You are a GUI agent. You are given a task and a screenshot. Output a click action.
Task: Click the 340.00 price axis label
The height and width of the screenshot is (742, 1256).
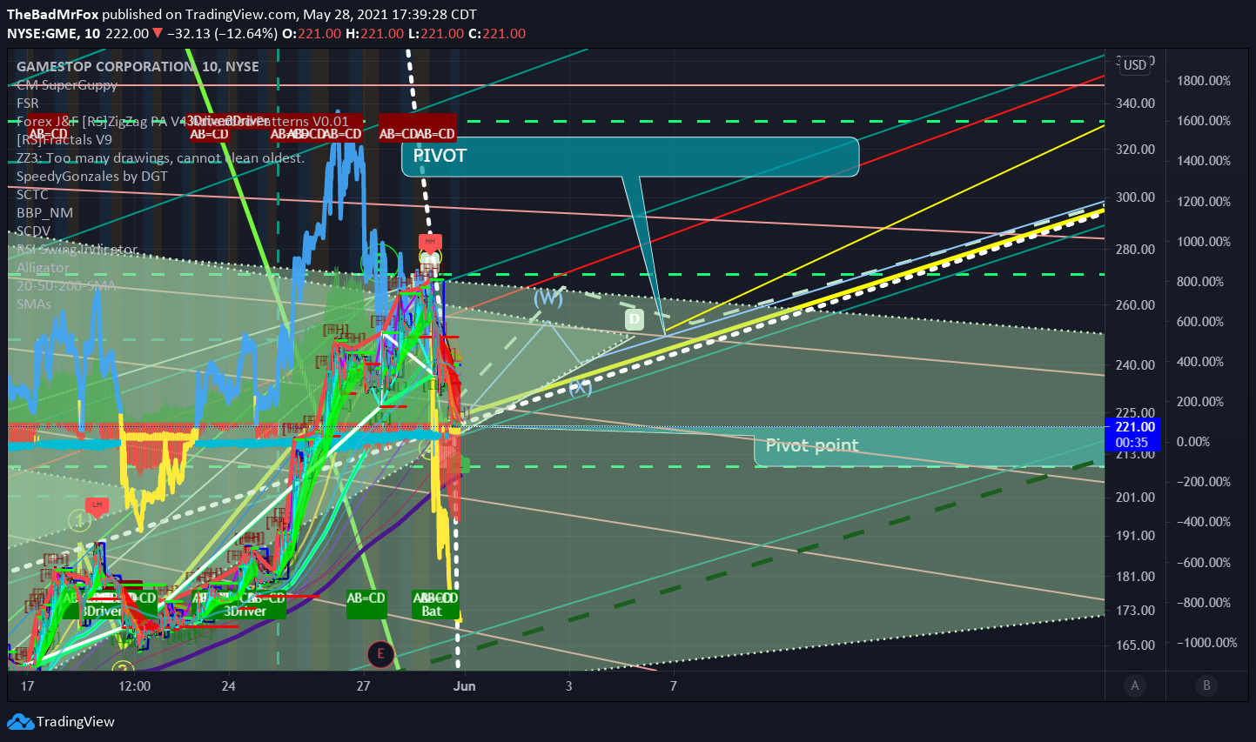coord(1136,104)
